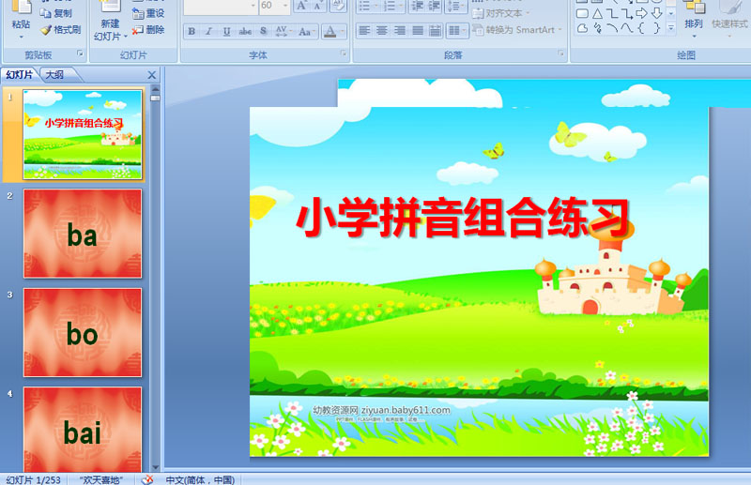Select left brace shape
Viewport: 751px width, 485px height.
pyautogui.click(x=641, y=29)
